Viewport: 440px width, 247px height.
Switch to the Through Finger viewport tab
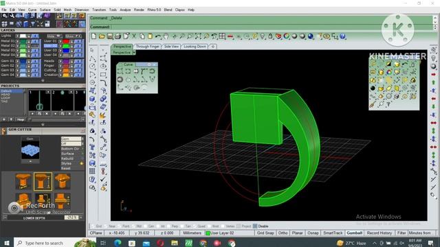point(148,47)
